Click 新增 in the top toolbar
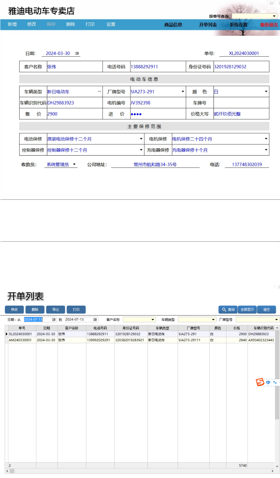The height and width of the screenshot is (478, 280). click(12, 24)
